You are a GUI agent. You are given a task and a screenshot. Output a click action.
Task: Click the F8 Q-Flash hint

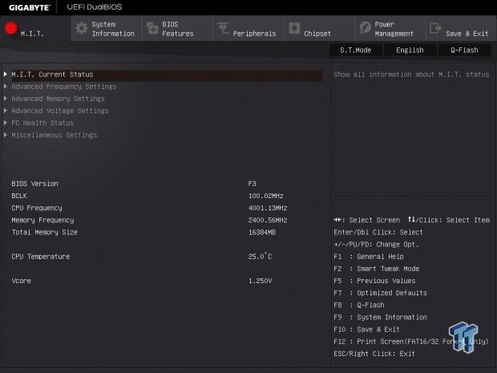coord(359,305)
